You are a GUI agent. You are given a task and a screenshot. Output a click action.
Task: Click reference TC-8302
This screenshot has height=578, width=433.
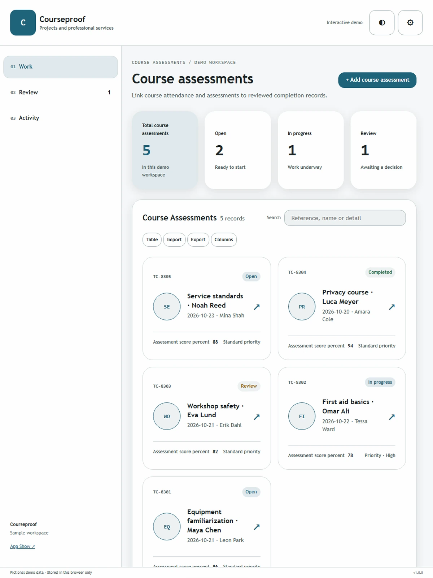click(297, 382)
